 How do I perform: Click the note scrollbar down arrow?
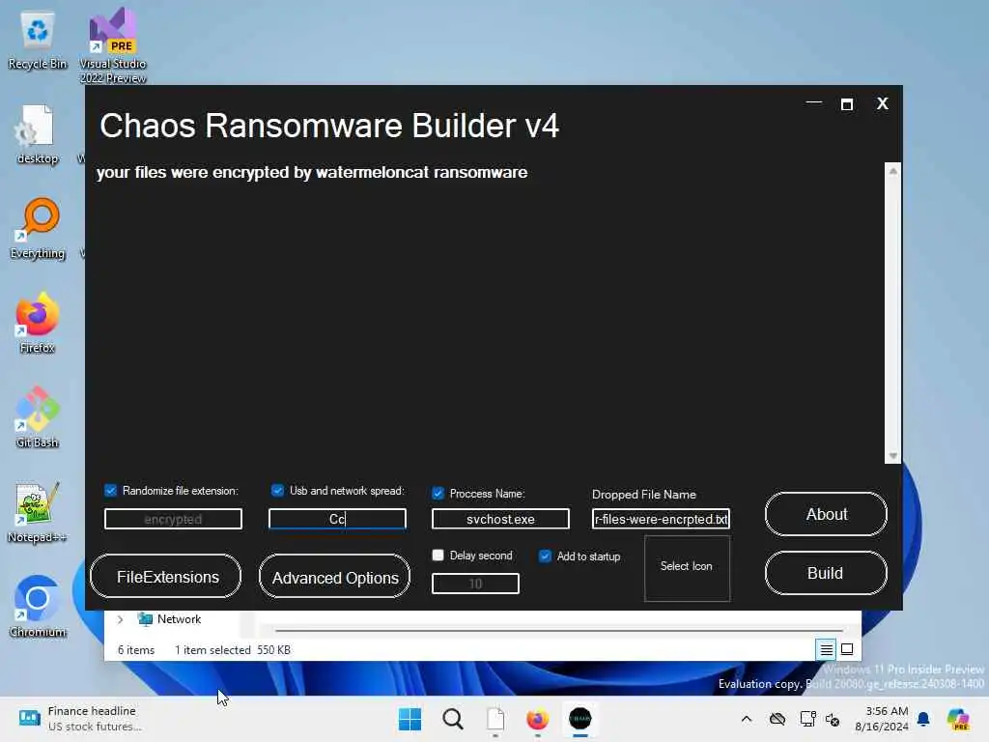click(x=893, y=456)
